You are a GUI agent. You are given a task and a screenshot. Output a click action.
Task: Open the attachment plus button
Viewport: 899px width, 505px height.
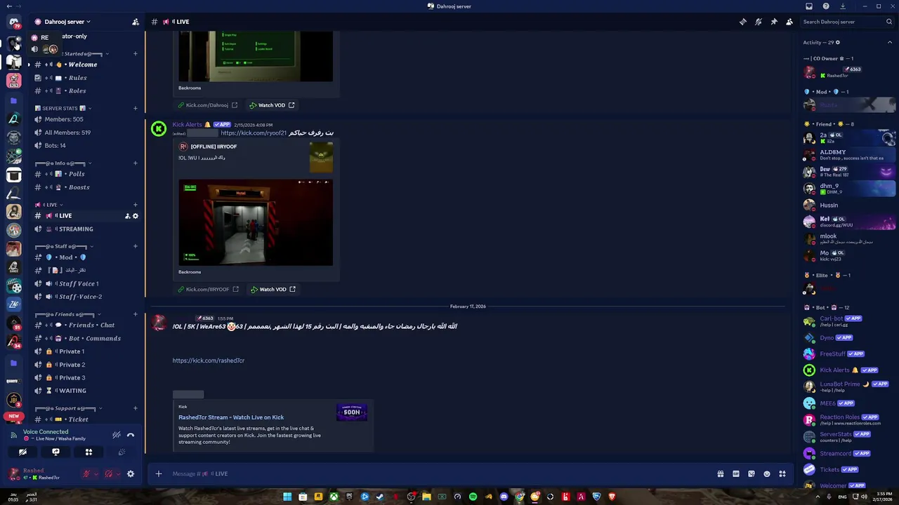(x=159, y=474)
